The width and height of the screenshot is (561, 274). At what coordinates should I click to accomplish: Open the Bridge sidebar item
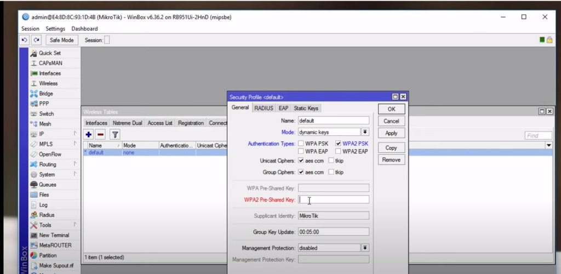click(x=47, y=93)
